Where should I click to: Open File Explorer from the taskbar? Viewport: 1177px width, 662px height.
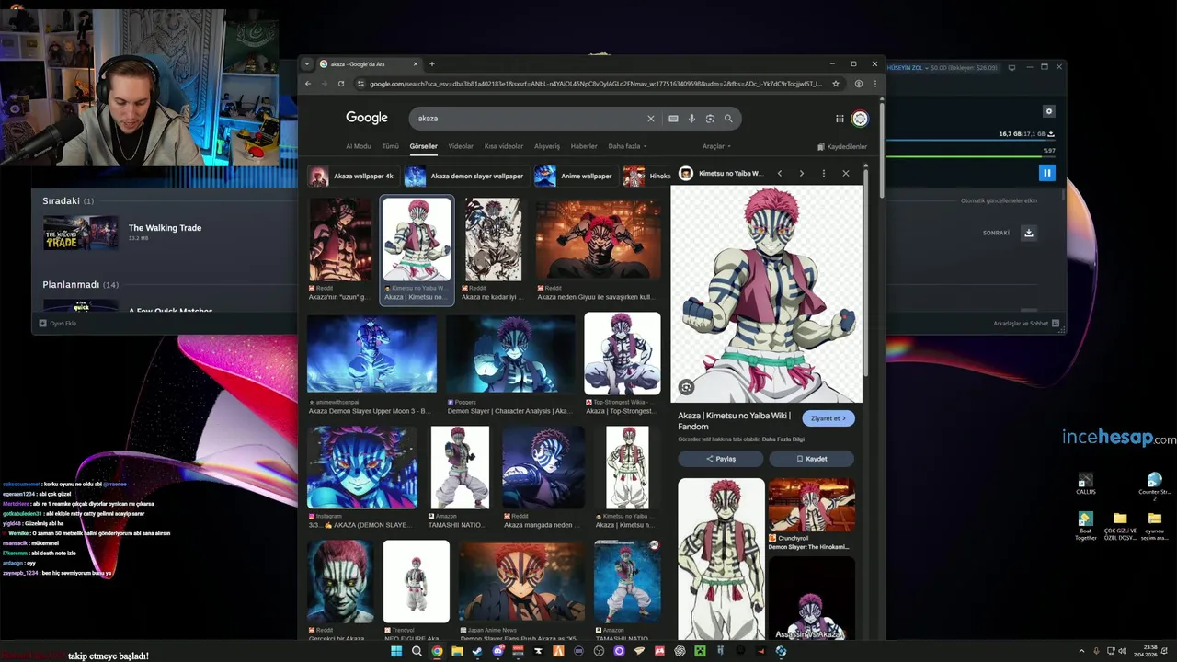click(457, 651)
